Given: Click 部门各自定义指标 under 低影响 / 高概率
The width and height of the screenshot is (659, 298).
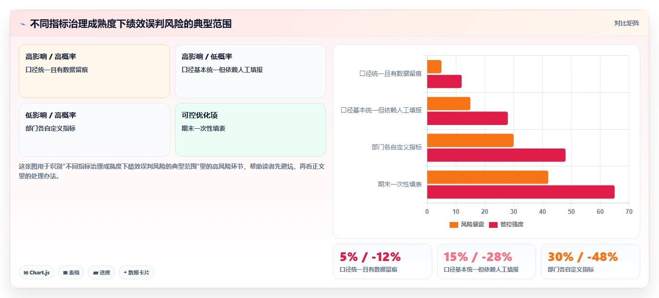Looking at the screenshot, I should tap(50, 128).
